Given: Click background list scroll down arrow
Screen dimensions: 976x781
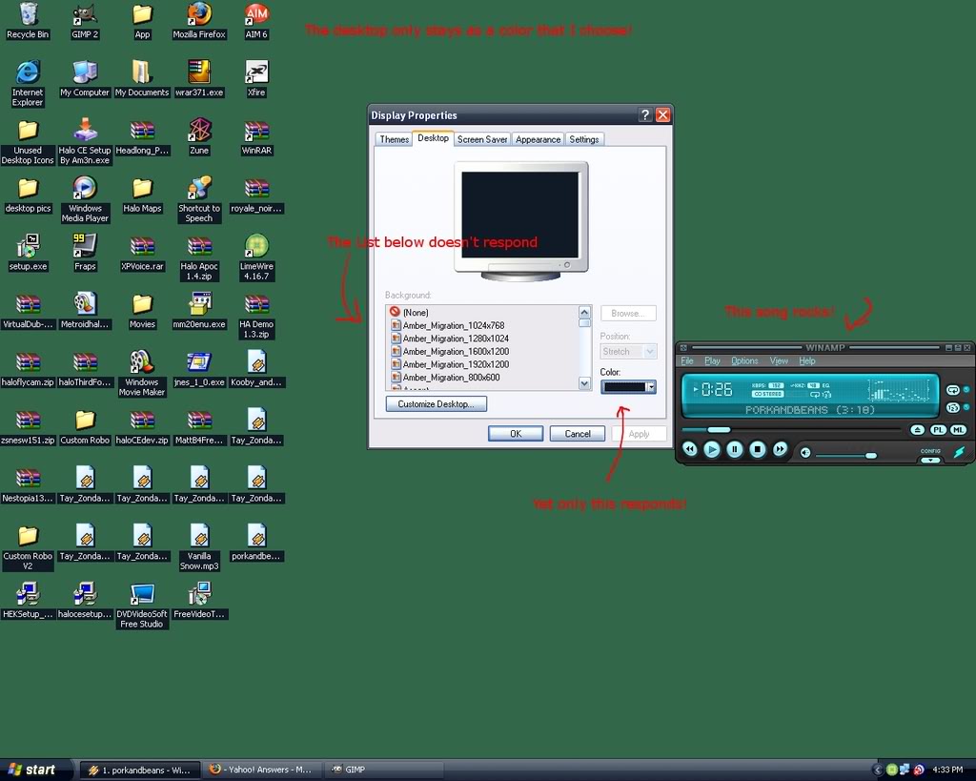Looking at the screenshot, I should pos(584,383).
